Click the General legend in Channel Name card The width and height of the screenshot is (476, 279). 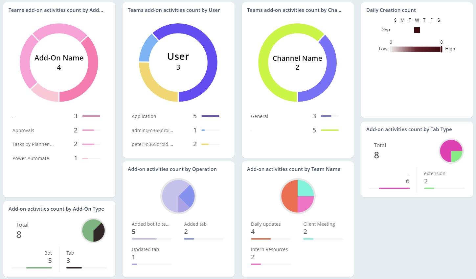click(x=260, y=116)
